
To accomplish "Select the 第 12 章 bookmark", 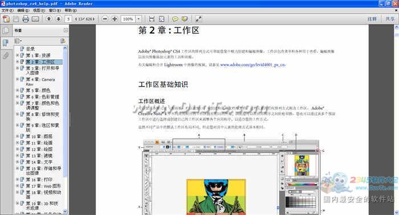I will [x=39, y=149].
